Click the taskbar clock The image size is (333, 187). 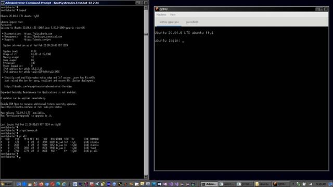click(321, 184)
